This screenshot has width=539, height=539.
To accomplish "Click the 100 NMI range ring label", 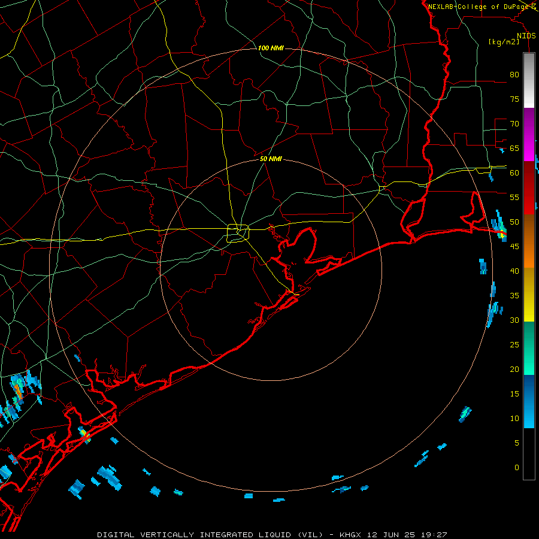I will [271, 48].
